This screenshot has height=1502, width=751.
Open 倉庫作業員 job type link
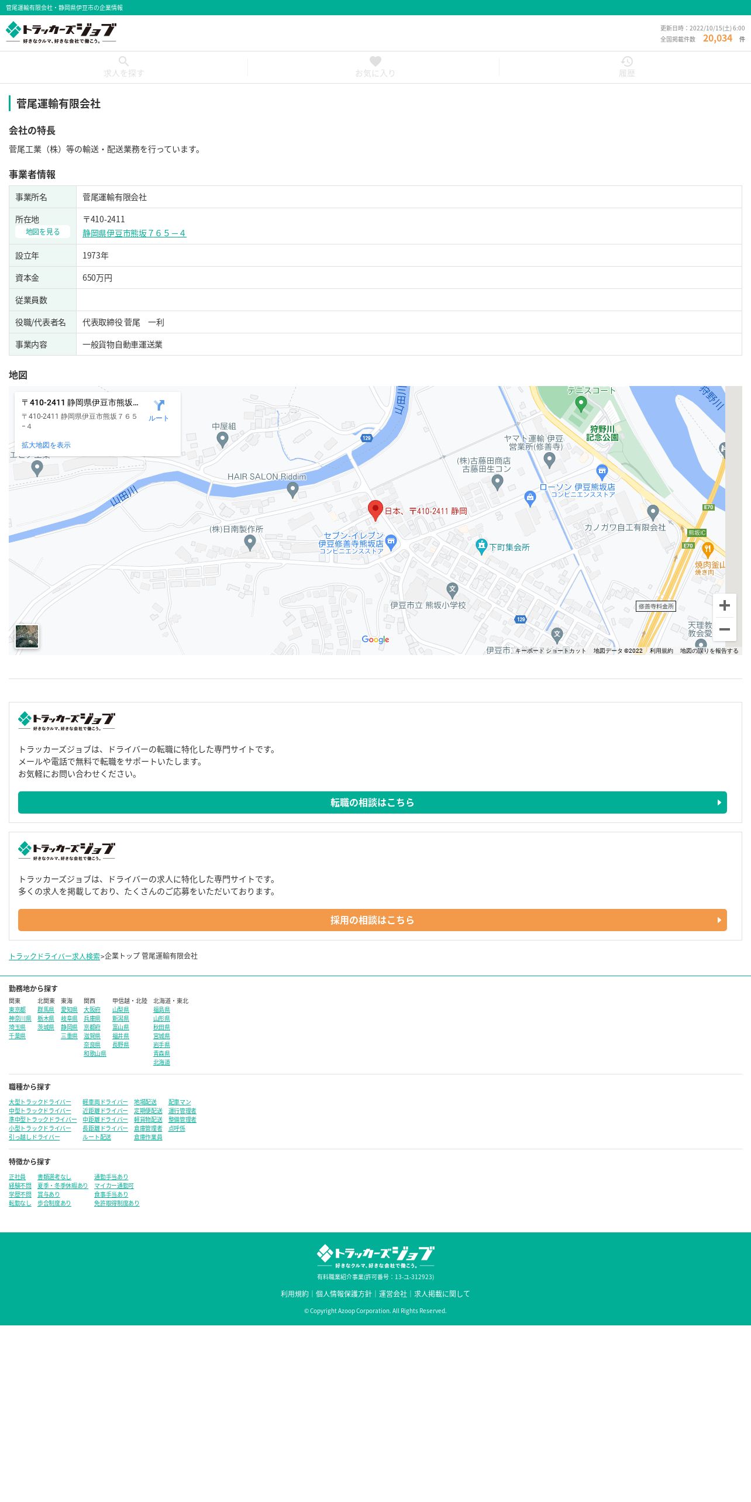click(148, 1138)
